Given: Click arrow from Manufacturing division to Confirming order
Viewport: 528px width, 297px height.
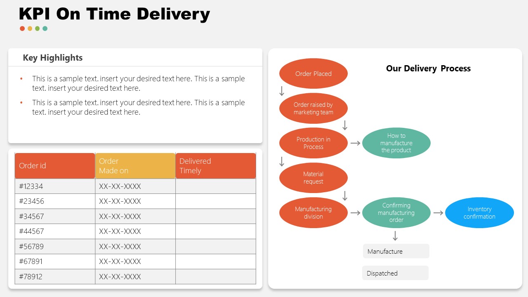Looking at the screenshot, I should coord(355,213).
